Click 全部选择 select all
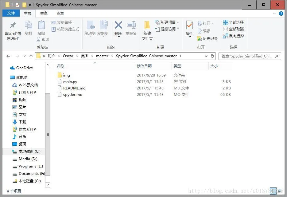 [234, 22]
